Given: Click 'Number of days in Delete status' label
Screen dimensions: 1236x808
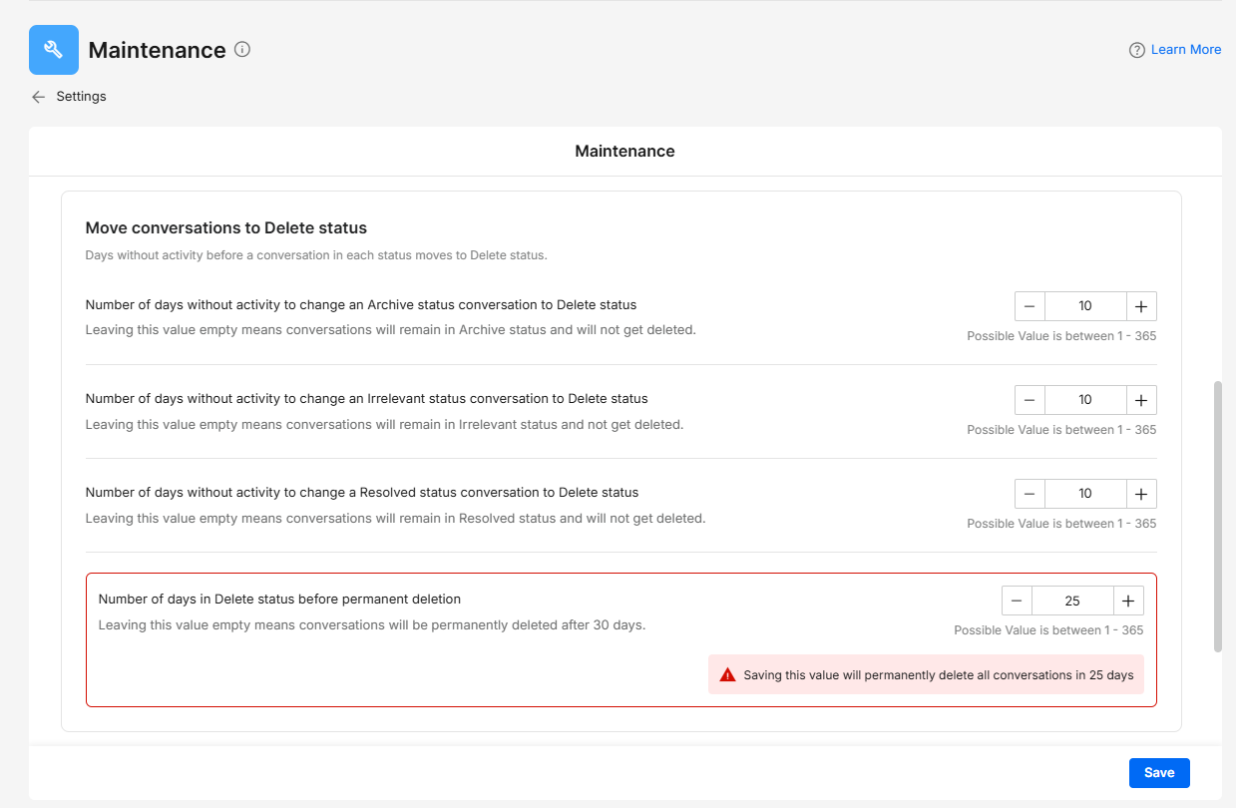Looking at the screenshot, I should click(x=279, y=600).
